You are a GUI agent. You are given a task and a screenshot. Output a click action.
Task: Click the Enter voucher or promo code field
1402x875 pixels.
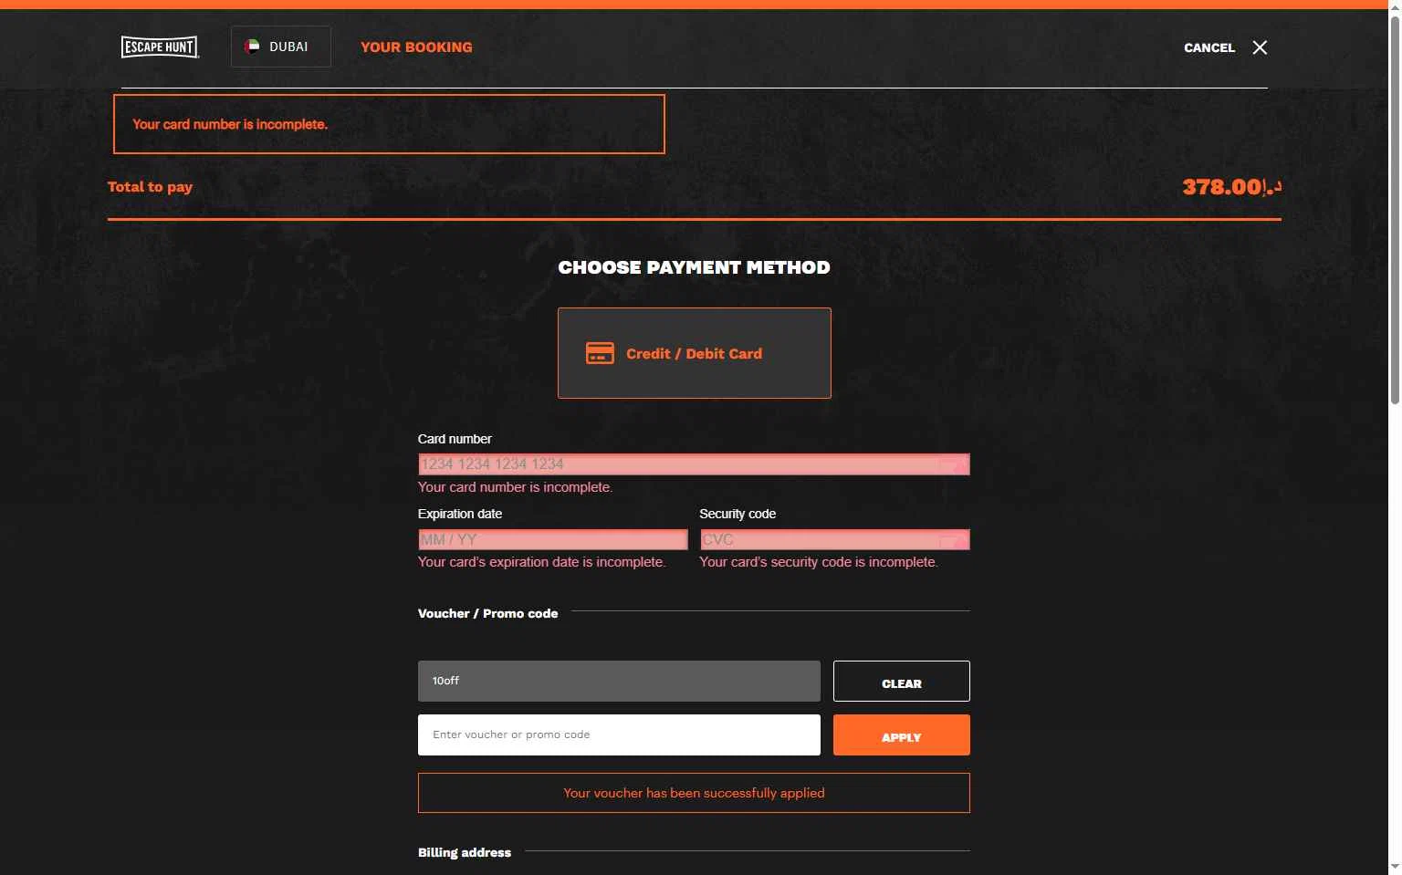[x=619, y=734]
